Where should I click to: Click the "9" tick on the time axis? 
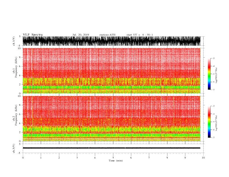coord(185,158)
